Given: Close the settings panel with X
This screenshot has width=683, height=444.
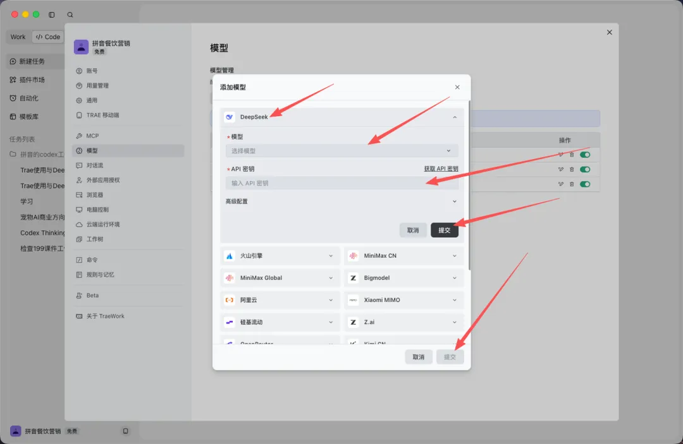Looking at the screenshot, I should pos(610,32).
